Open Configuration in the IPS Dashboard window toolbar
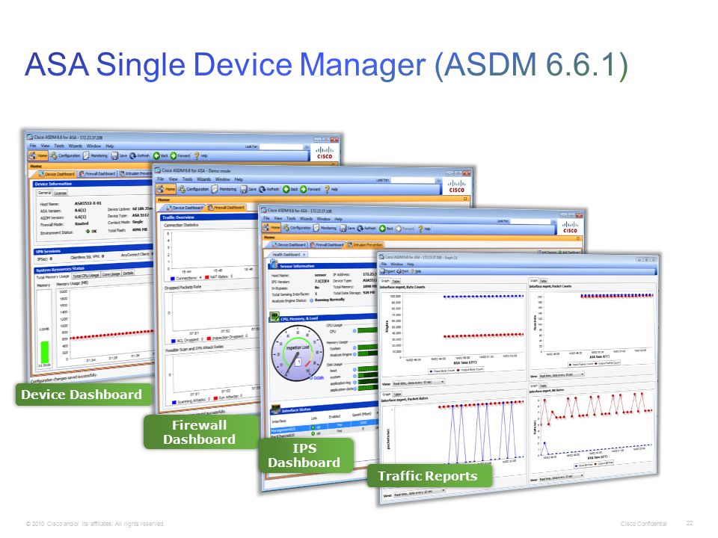The width and height of the screenshot is (718, 538). coord(297,227)
